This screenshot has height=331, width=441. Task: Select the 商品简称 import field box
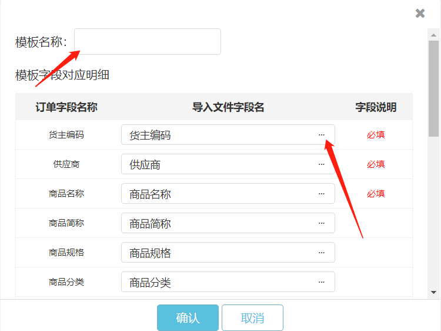tap(228, 223)
